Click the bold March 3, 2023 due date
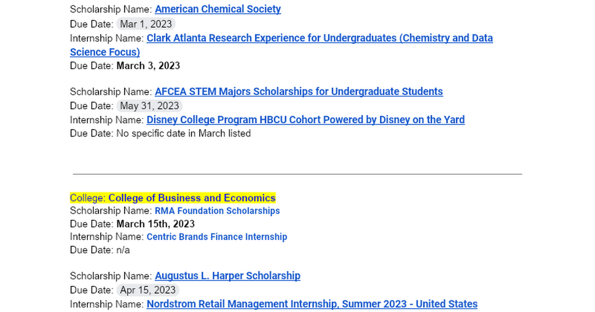 tap(148, 65)
